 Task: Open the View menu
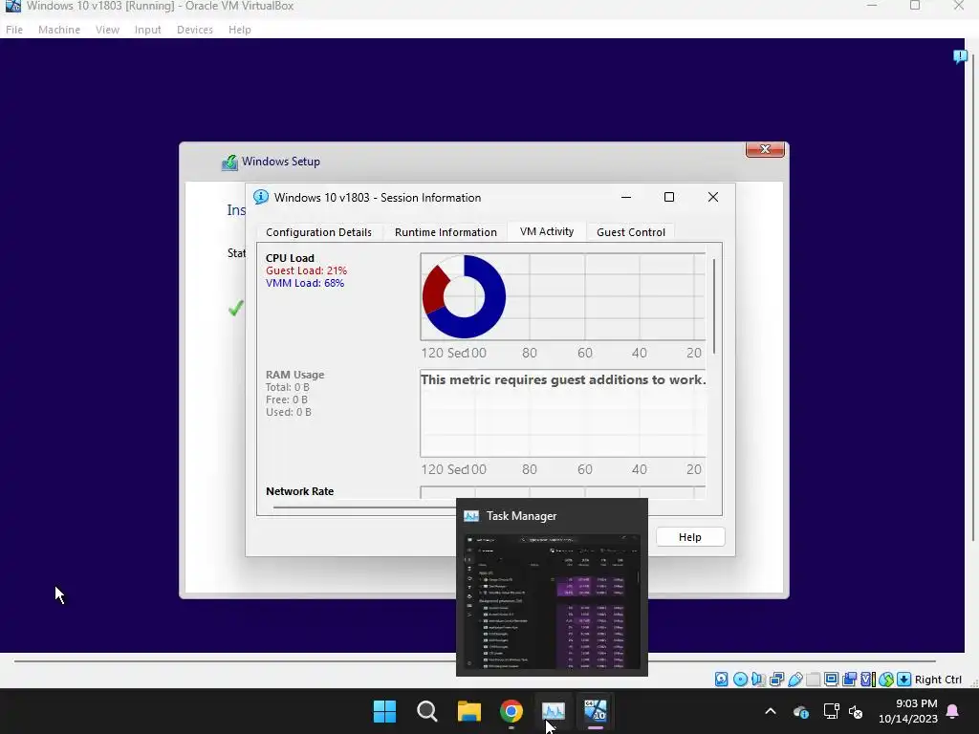click(x=107, y=30)
